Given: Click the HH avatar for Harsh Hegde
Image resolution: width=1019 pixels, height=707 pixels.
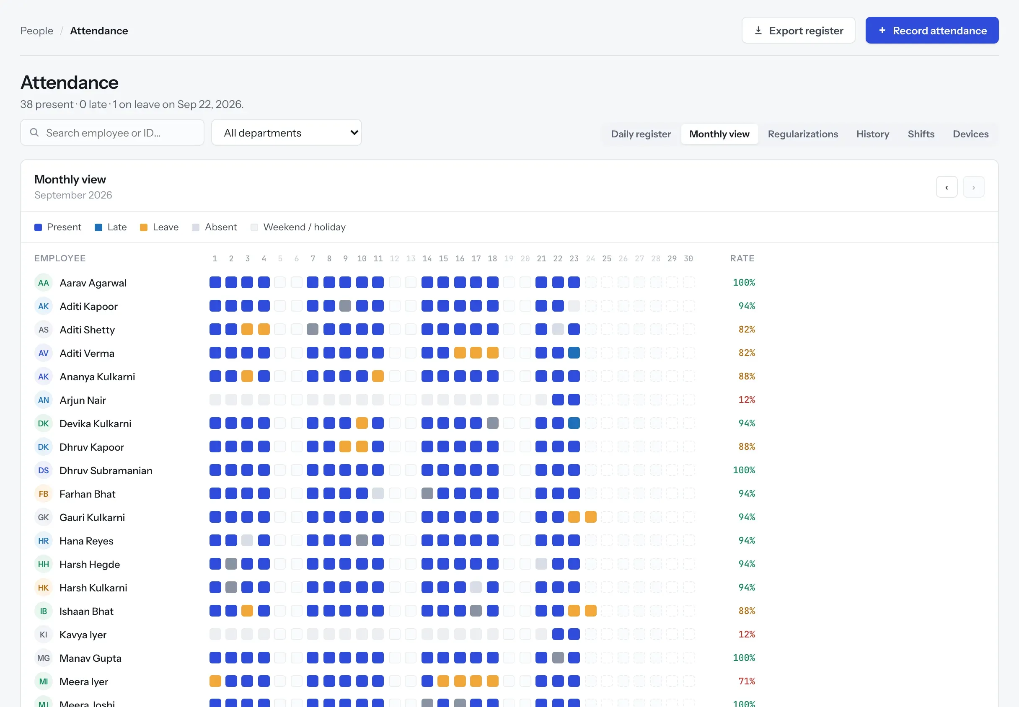Looking at the screenshot, I should pos(44,564).
